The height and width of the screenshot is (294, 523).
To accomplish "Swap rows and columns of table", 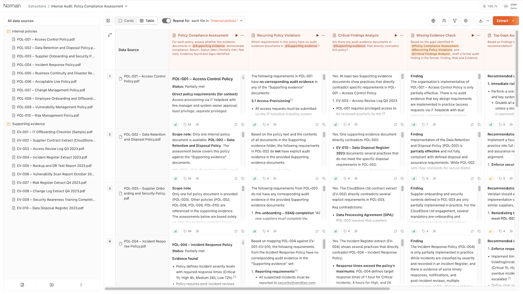I will coord(110,35).
